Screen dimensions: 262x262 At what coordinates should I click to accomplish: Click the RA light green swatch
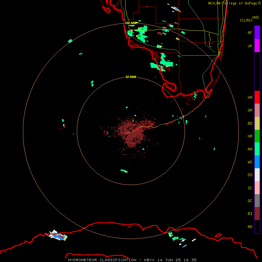pos(257,149)
